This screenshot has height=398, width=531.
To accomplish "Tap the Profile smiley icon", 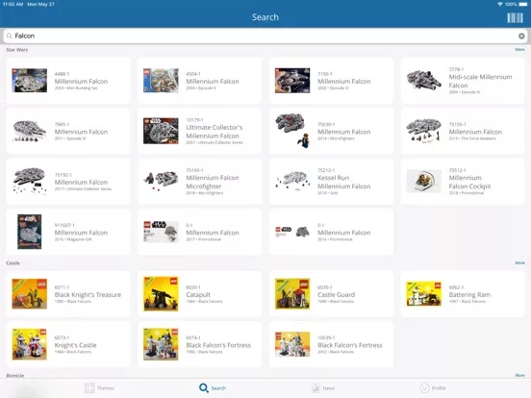I will pos(424,387).
